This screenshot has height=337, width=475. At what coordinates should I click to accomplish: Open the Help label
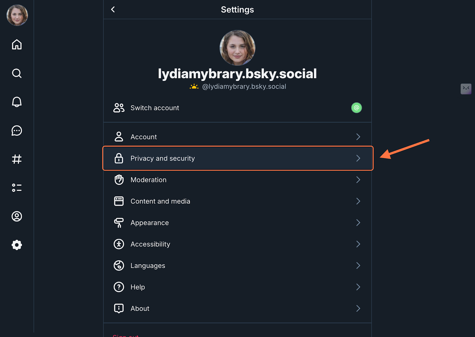138,287
